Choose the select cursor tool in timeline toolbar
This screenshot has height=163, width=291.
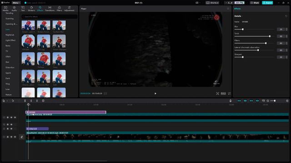pyautogui.click(x=4, y=101)
